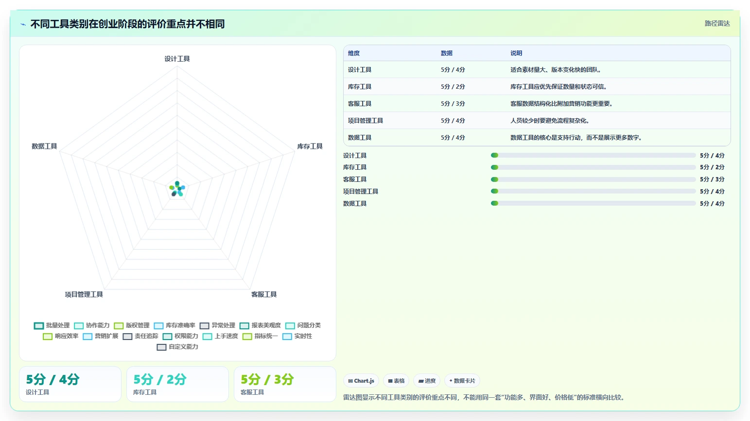Click the 项目管理工具 radar axis label
This screenshot has width=750, height=421.
click(x=84, y=294)
